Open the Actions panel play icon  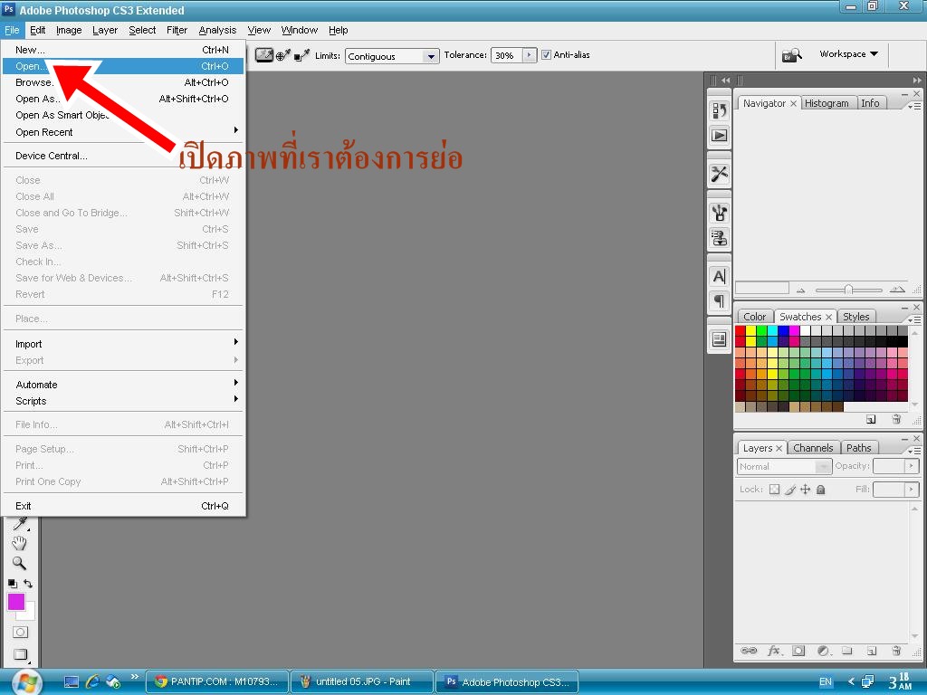pyautogui.click(x=720, y=136)
